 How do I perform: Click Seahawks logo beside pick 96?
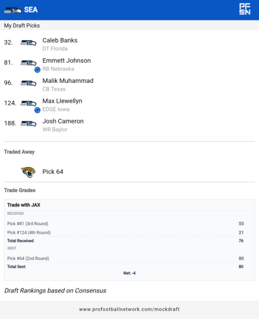[x=28, y=83]
